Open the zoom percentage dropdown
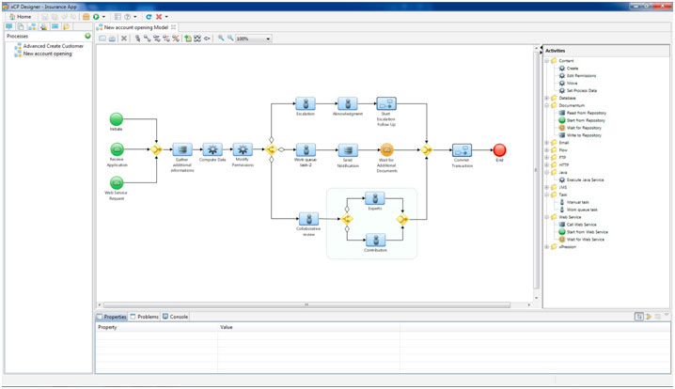The image size is (675, 389). click(x=268, y=39)
